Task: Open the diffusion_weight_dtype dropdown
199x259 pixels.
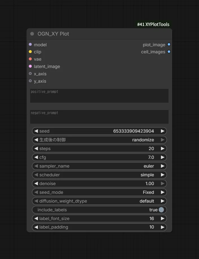Action: tap(99, 201)
